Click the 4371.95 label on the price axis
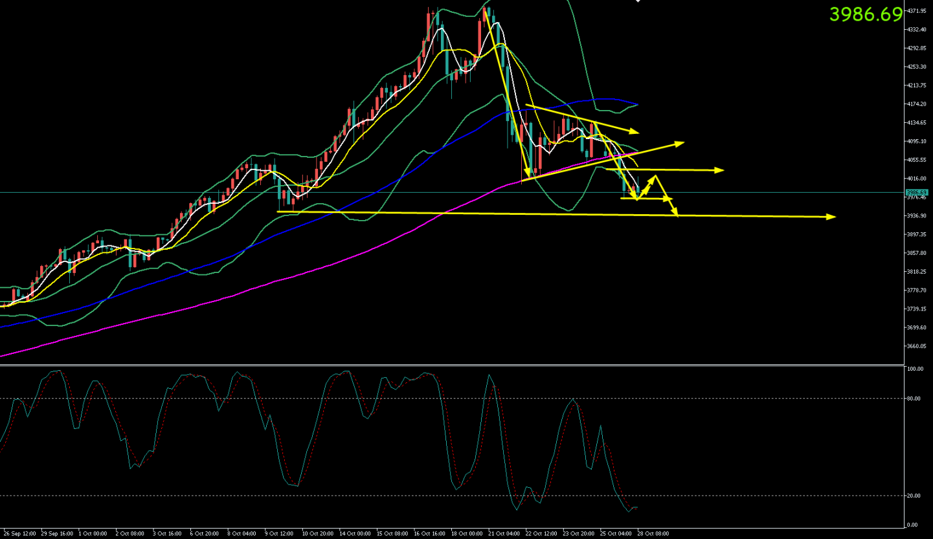This screenshot has width=933, height=539. pyautogui.click(x=917, y=11)
